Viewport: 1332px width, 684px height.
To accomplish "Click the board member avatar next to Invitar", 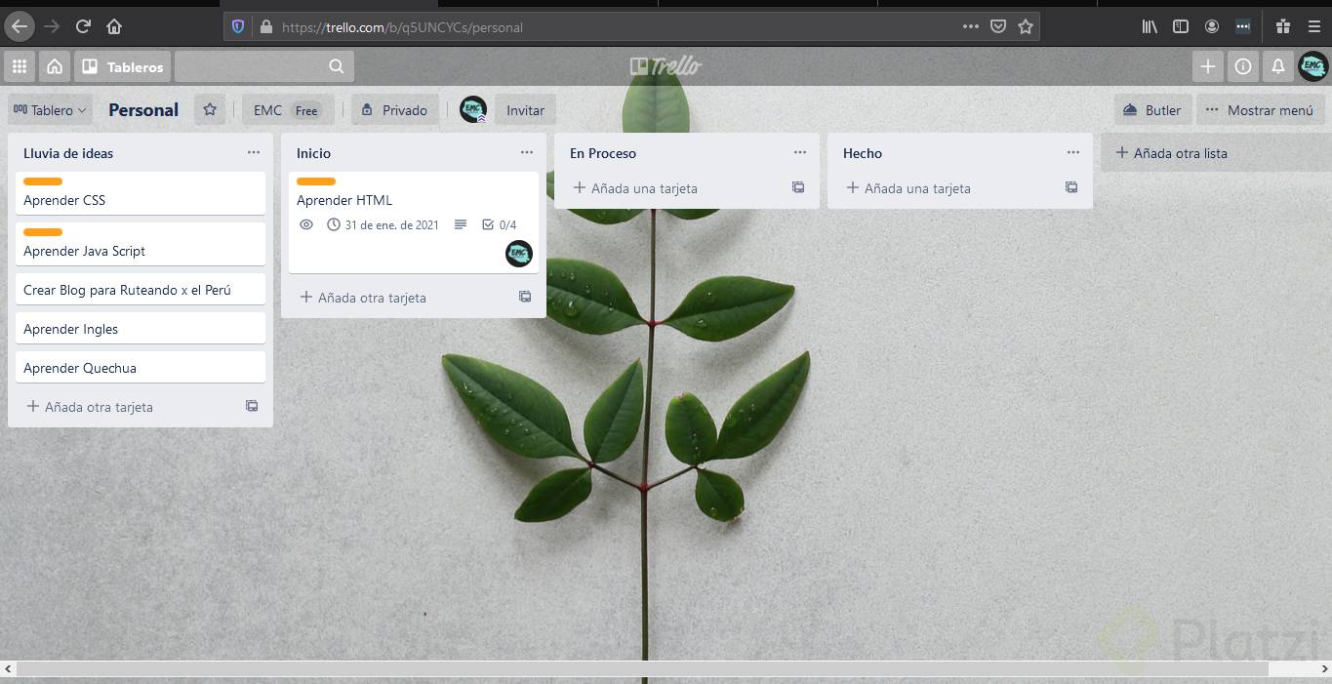I will pos(473,109).
